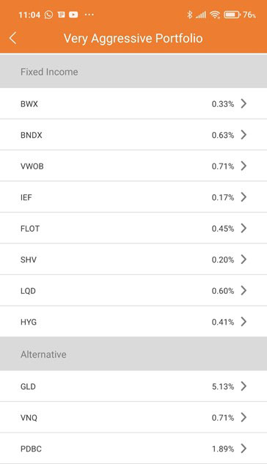Select the FLOT list item
The width and height of the screenshot is (267, 464).
[133, 228]
